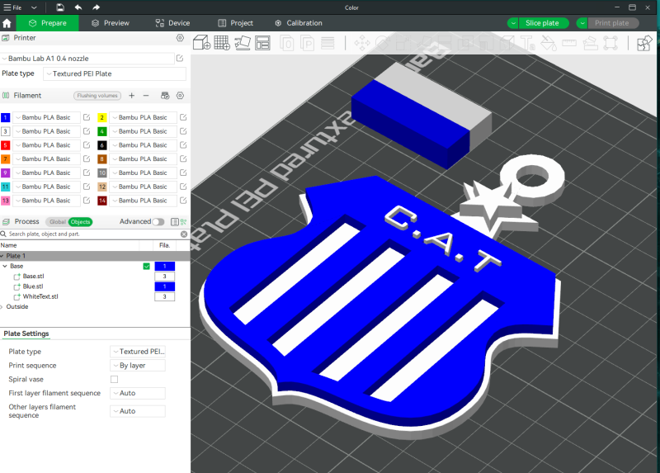This screenshot has width=660, height=473.
Task: Open the Print sequence dropdown
Action: (138, 366)
